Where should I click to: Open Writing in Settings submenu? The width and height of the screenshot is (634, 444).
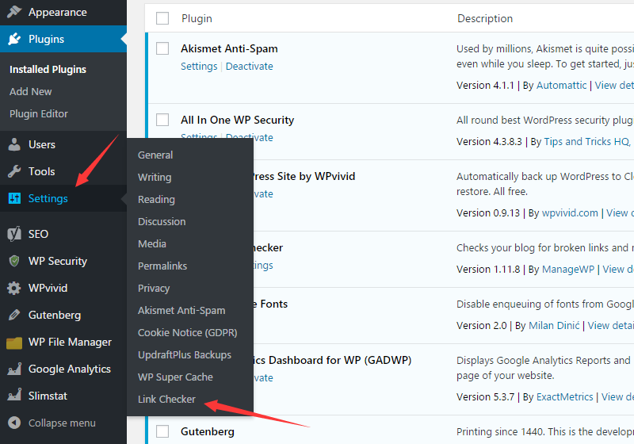tap(155, 177)
